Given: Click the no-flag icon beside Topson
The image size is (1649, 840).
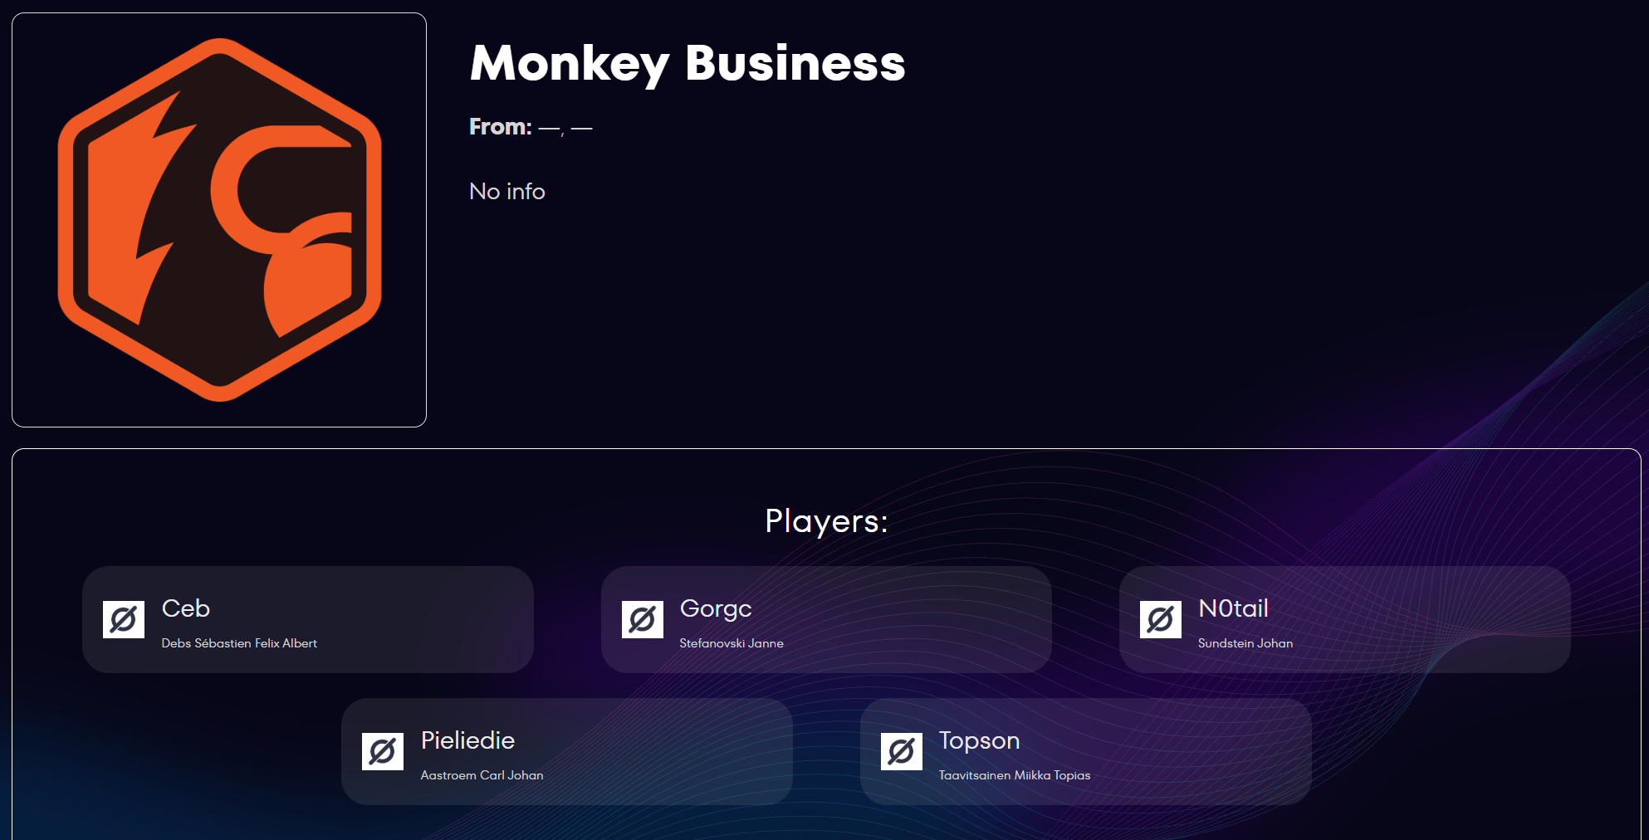Looking at the screenshot, I should click(x=901, y=751).
